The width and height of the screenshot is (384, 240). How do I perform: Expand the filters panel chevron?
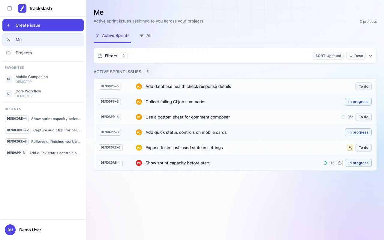point(370,56)
